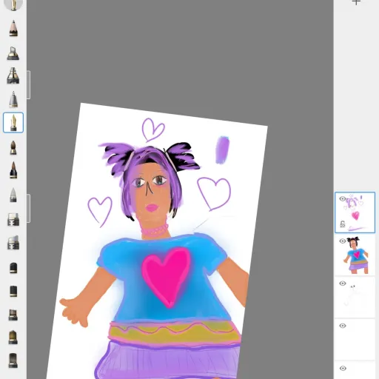Select the fourth empty layer thumbnail
The width and height of the screenshot is (379, 379).
355,340
